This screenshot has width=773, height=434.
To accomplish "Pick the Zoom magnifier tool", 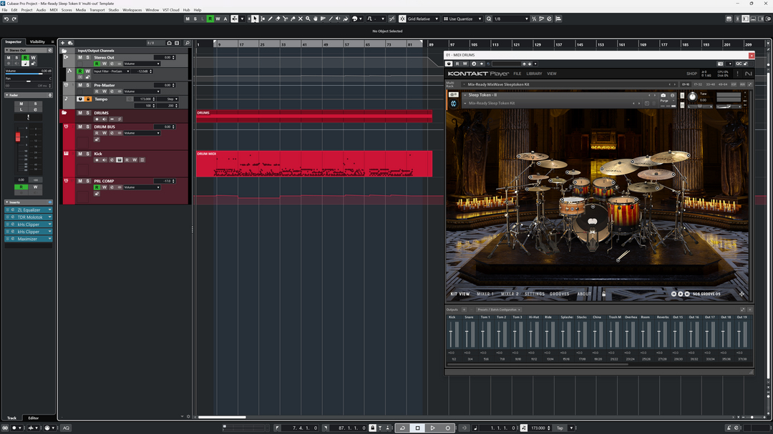I will point(308,19).
